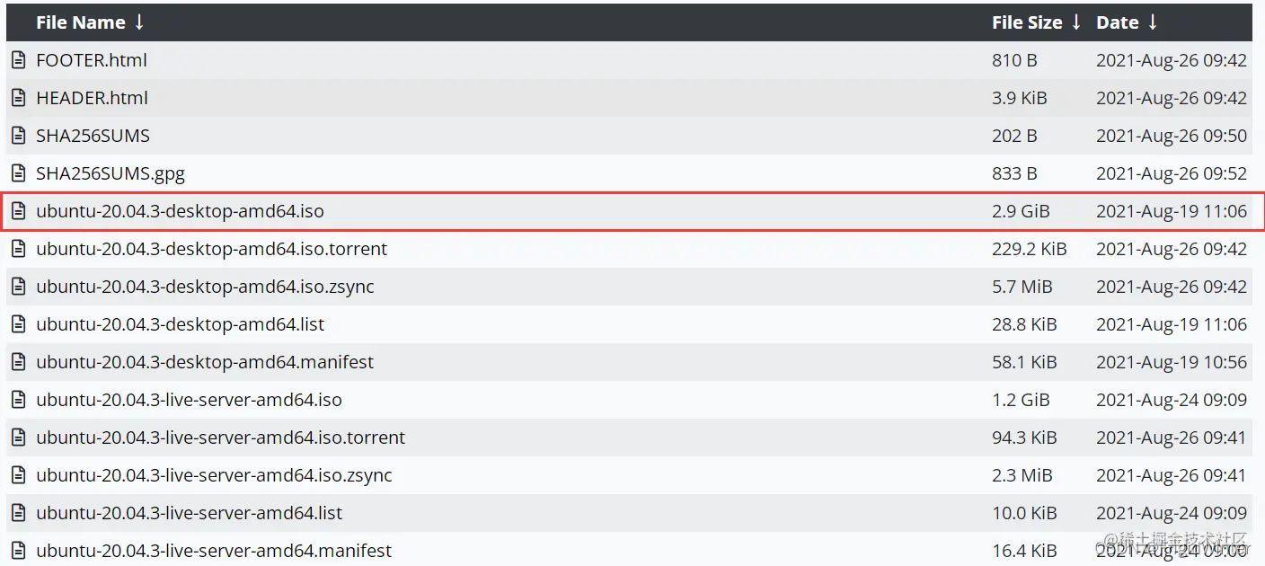
Task: Open the FOOTER.html link
Action: [x=92, y=60]
